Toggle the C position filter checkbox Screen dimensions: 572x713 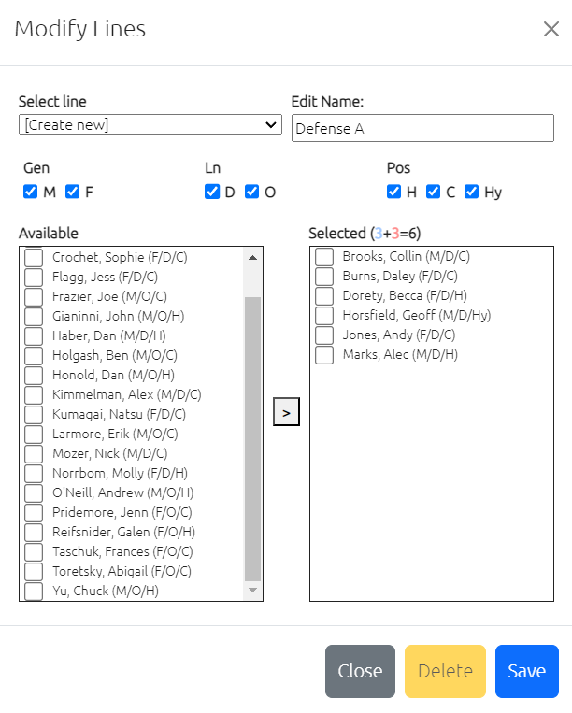pos(434,192)
